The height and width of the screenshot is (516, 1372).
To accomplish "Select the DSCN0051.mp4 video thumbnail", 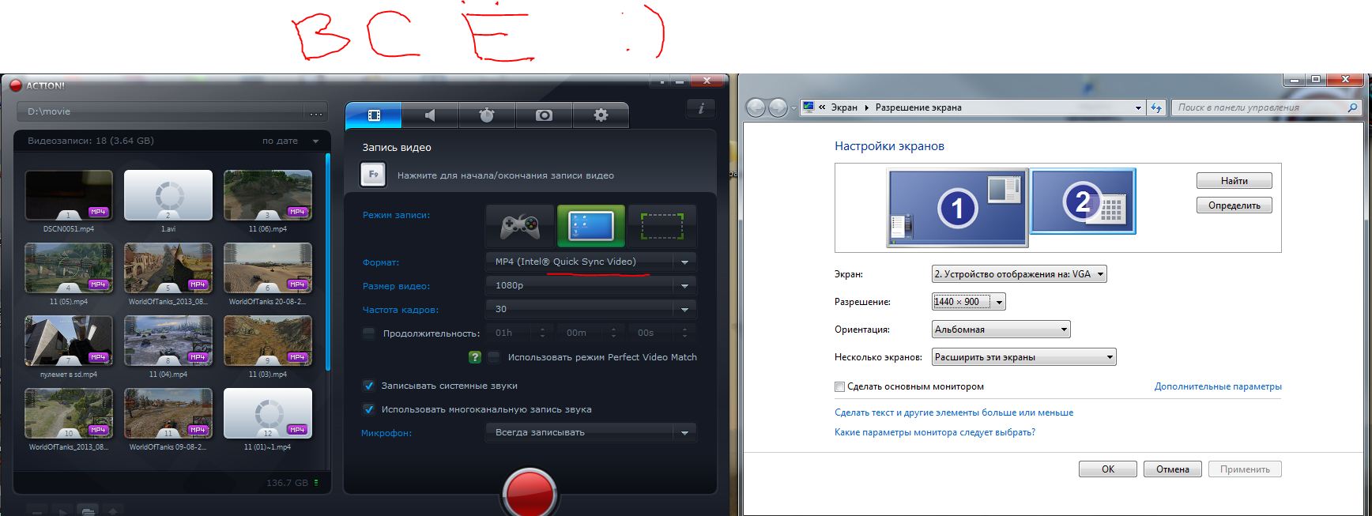I will click(x=69, y=195).
